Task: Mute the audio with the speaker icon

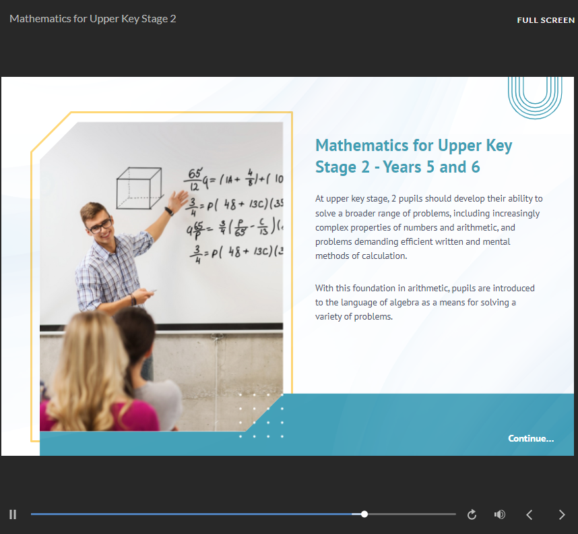Action: [x=499, y=514]
